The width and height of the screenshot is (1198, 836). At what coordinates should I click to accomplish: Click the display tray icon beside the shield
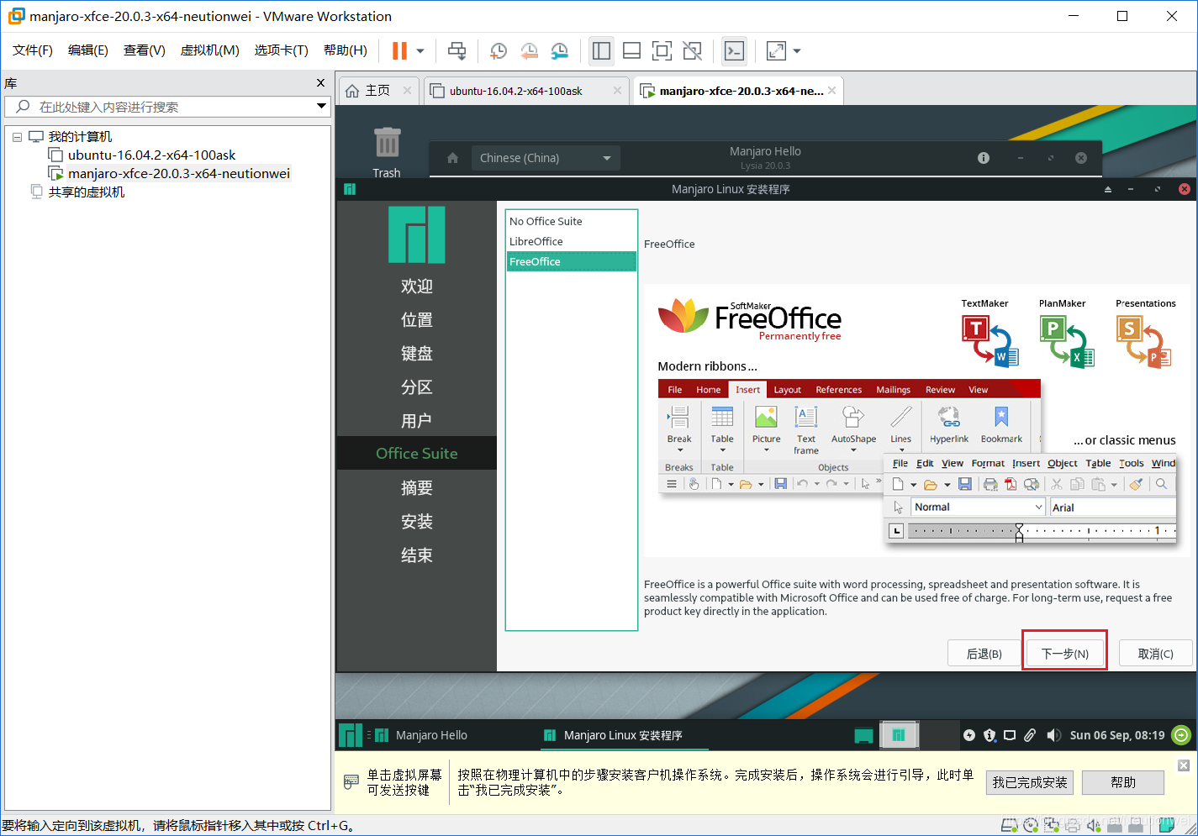[x=1010, y=735]
